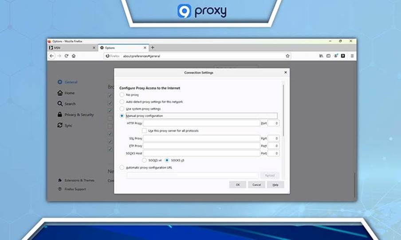Select the Options tab

point(123,48)
